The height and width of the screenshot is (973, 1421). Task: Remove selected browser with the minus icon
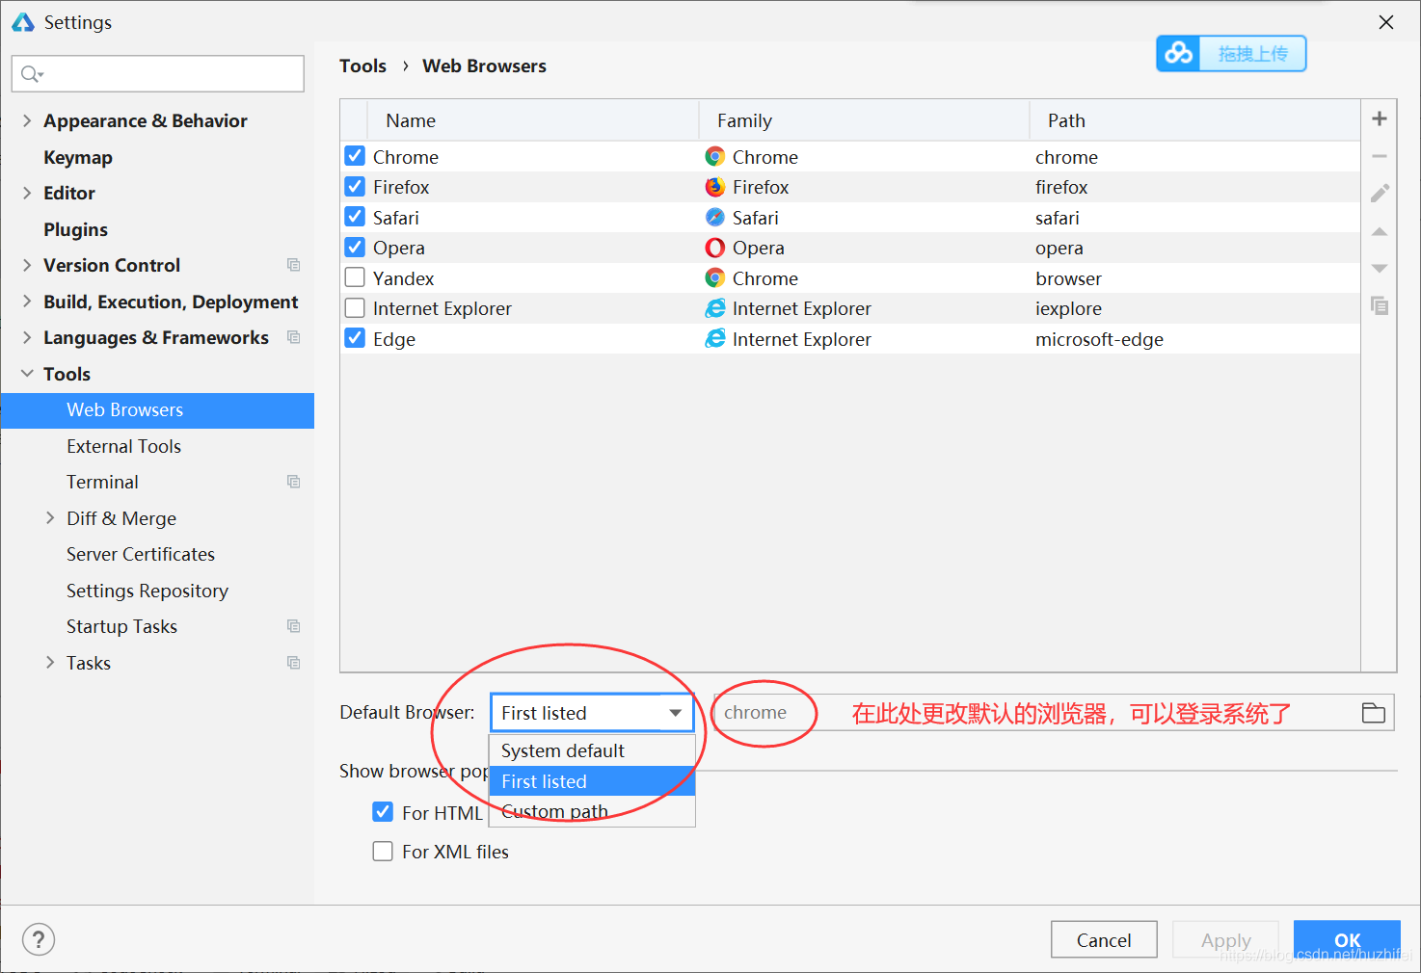point(1380,156)
